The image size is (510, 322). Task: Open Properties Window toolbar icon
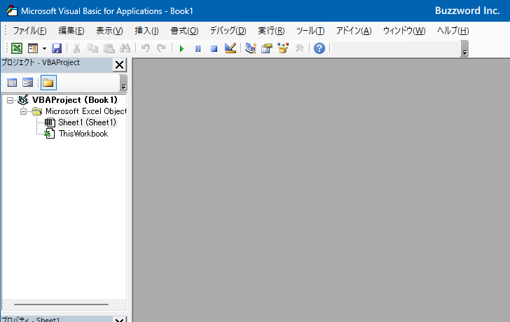click(267, 48)
